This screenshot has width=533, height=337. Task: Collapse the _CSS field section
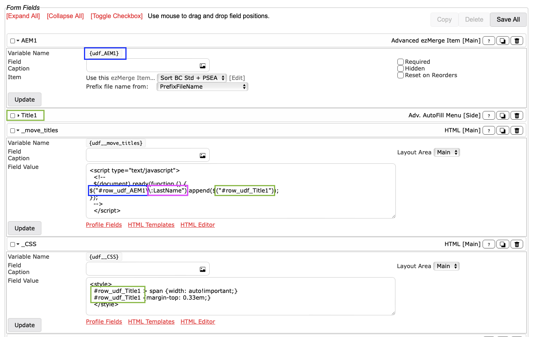18,244
